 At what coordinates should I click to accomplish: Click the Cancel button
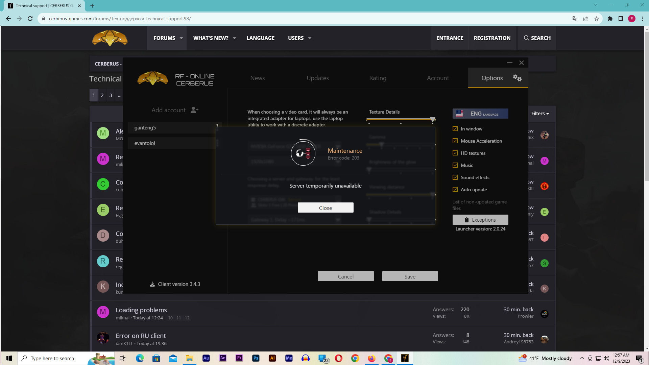346,276
